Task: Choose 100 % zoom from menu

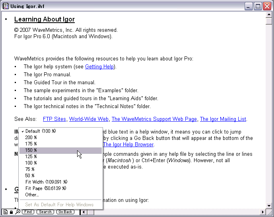Action: pyautogui.click(x=60, y=163)
